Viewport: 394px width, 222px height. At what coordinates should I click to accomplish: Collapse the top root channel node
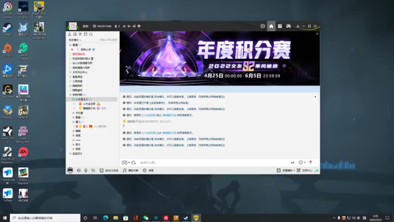click(x=70, y=45)
